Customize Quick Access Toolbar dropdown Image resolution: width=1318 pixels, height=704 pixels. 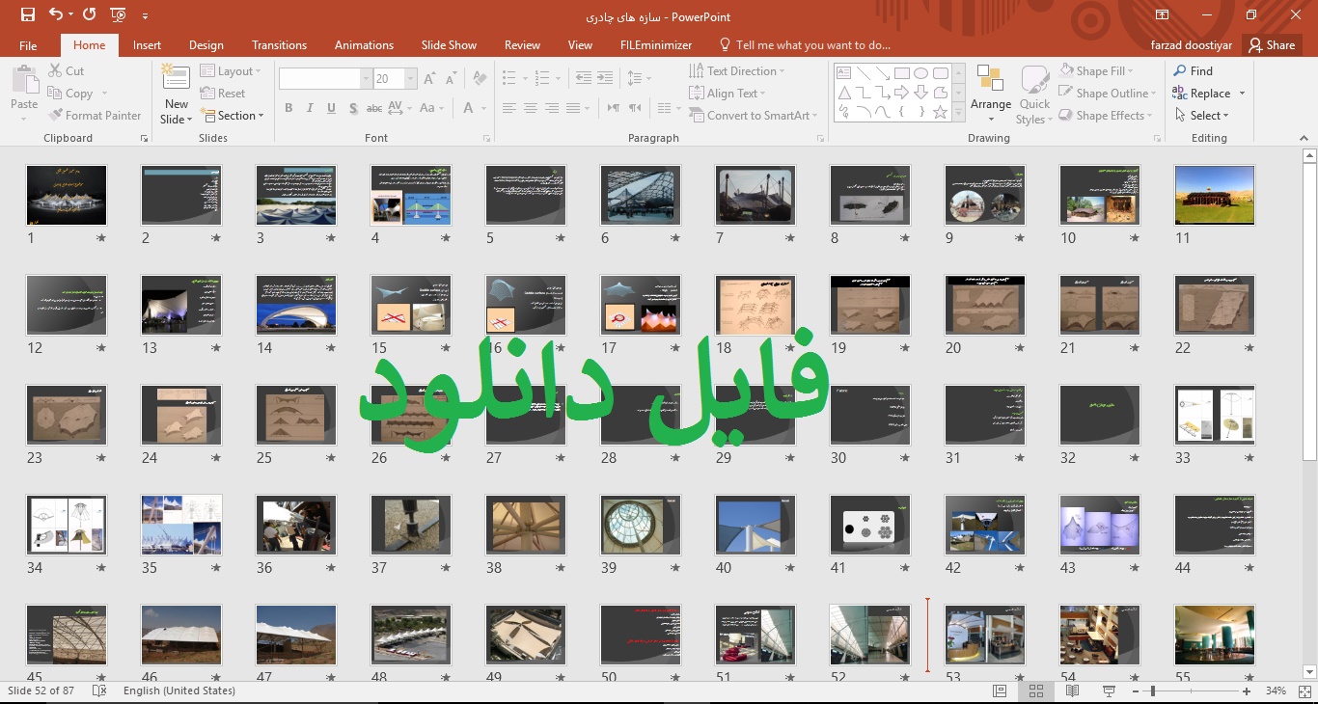(145, 16)
